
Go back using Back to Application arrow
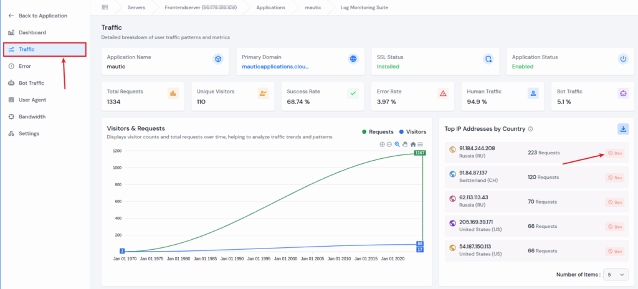(11, 16)
